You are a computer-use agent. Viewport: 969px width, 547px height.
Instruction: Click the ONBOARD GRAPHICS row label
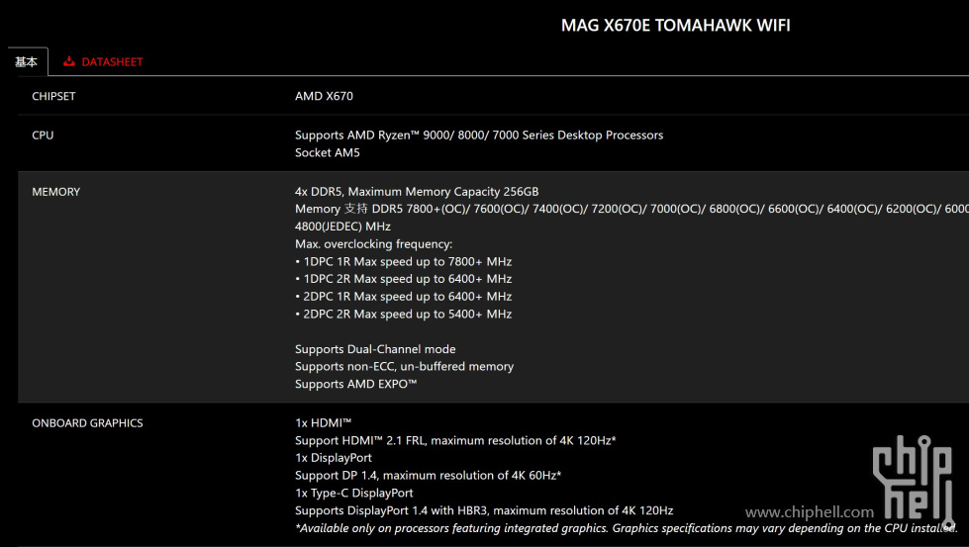point(87,423)
